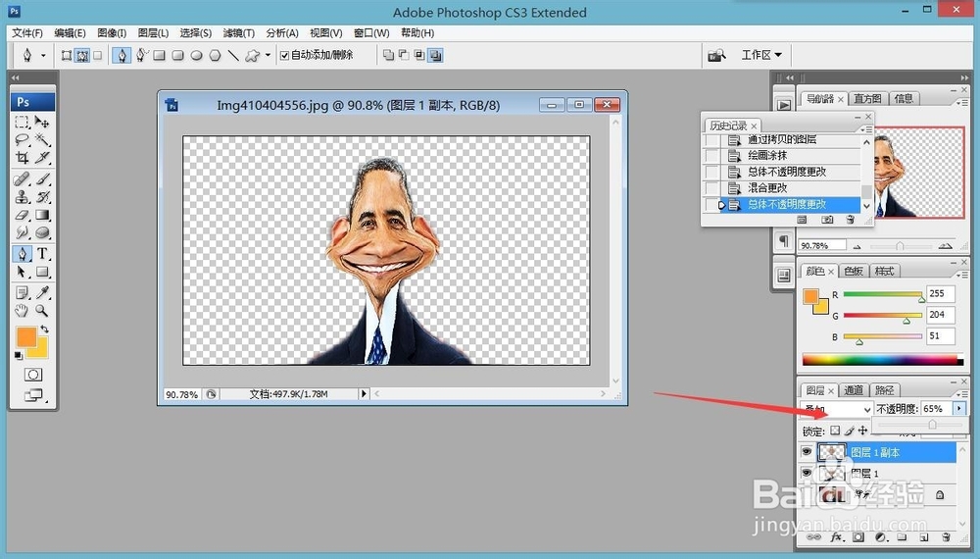This screenshot has height=559, width=980.
Task: Select the Move tool
Action: coord(42,122)
